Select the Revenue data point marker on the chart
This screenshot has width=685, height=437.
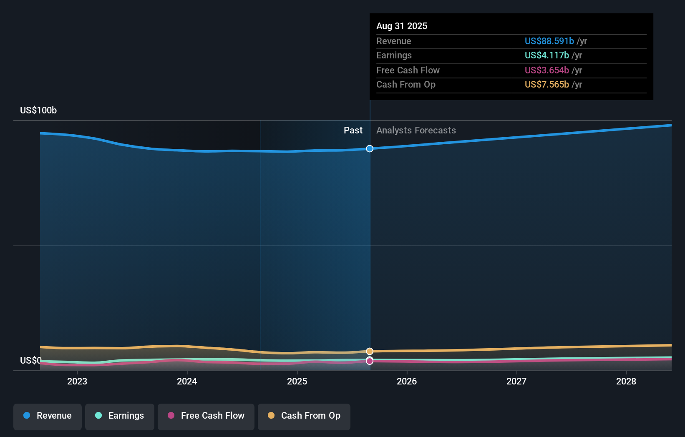coord(369,148)
